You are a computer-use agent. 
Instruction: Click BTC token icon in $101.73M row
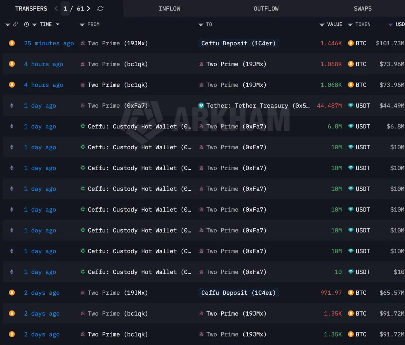[x=351, y=43]
